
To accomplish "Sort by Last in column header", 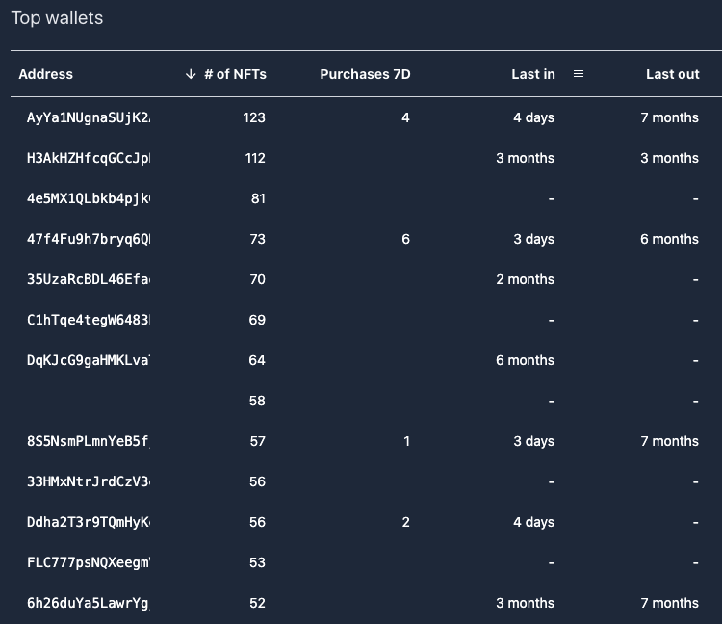I will (532, 74).
